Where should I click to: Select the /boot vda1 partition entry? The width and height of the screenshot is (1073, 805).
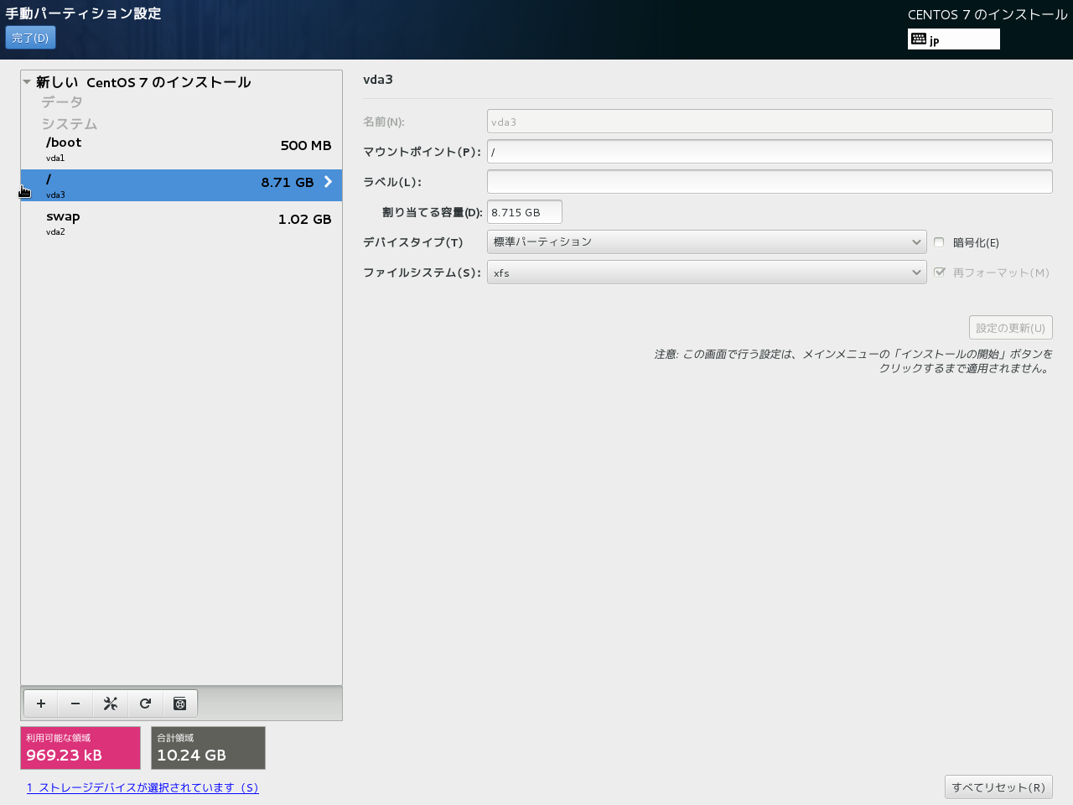click(x=181, y=149)
